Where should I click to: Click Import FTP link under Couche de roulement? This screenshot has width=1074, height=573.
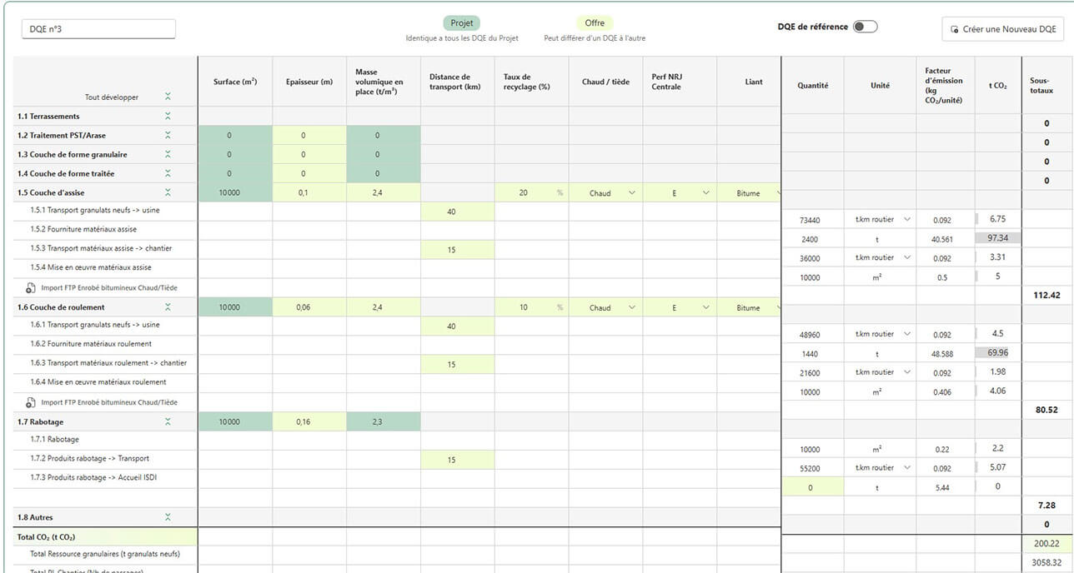(x=108, y=402)
